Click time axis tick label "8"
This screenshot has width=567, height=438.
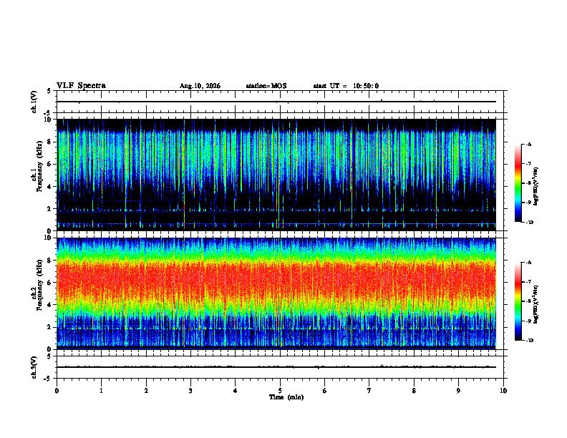(x=414, y=391)
